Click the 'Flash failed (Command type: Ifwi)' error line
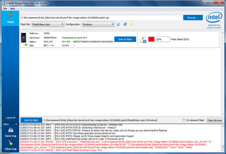 coord(61,150)
